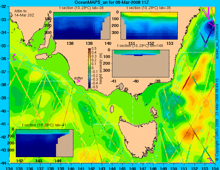The image size is (220, 170).
Task: Select the 't section lat=-35' inset chart
Action: tap(149, 26)
